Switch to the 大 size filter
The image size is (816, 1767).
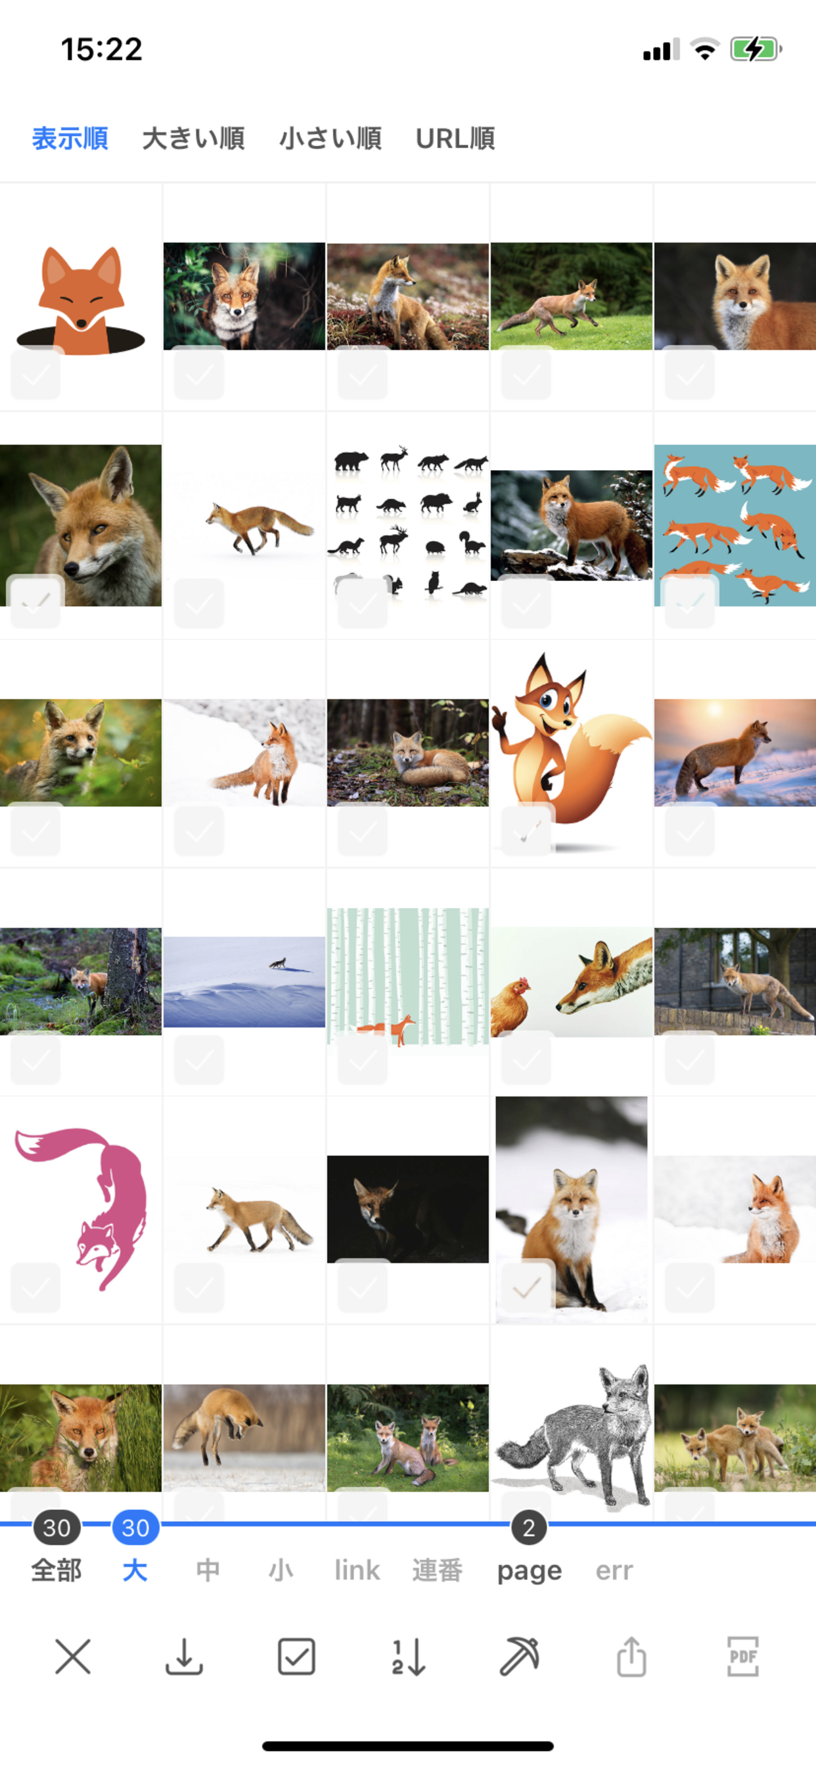point(135,1570)
